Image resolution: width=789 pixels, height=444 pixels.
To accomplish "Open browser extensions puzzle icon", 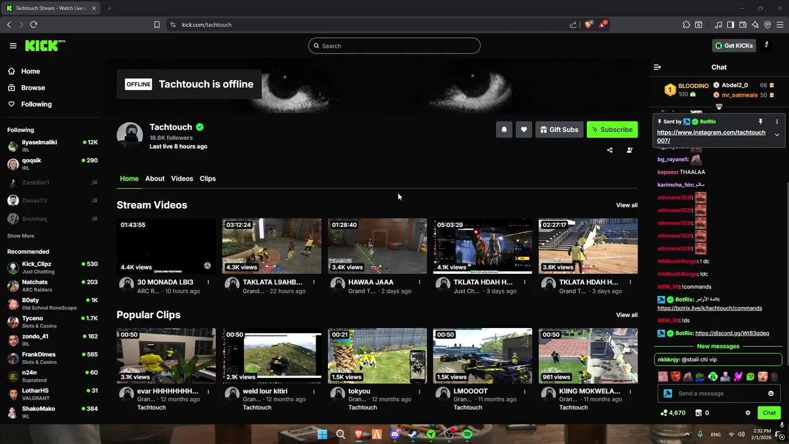I will 686,25.
